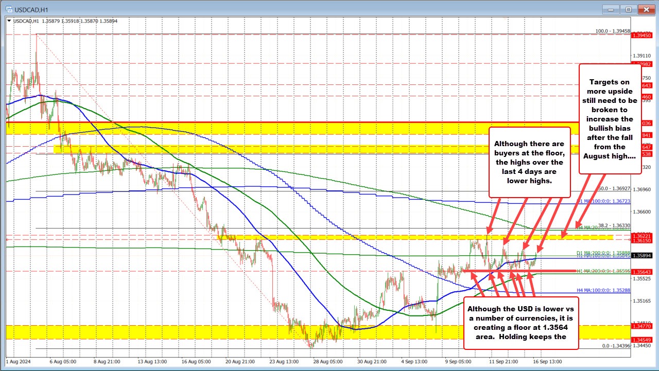The width and height of the screenshot is (659, 371).
Task: Select the Targets on more upside annotation box
Action: [610, 119]
